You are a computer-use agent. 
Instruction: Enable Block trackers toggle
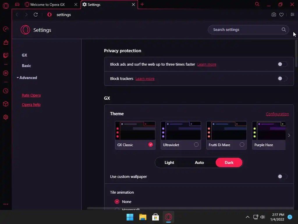pyautogui.click(x=282, y=78)
